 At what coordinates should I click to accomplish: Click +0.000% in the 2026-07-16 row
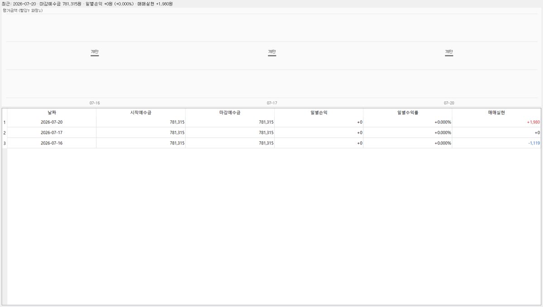click(x=408, y=143)
